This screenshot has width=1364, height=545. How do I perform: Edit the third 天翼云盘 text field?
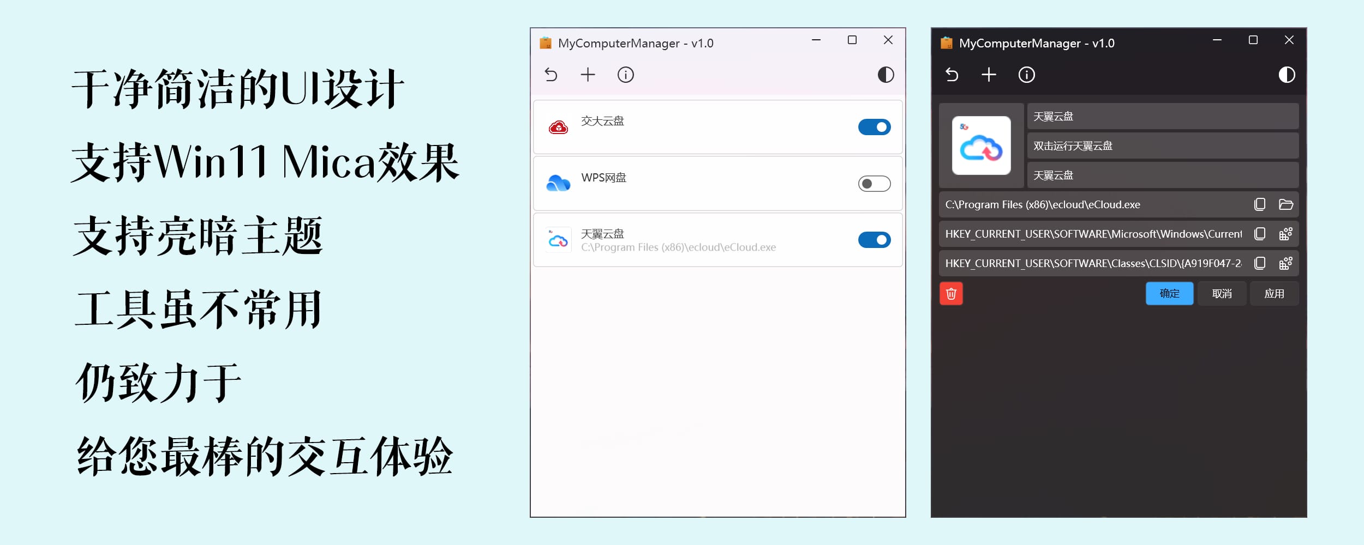point(1163,175)
